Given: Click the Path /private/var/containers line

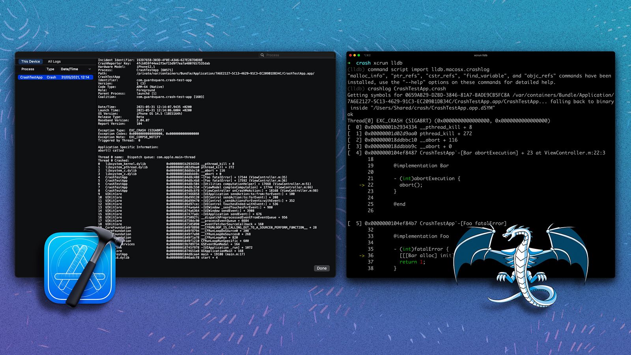Looking at the screenshot, I should point(206,73).
